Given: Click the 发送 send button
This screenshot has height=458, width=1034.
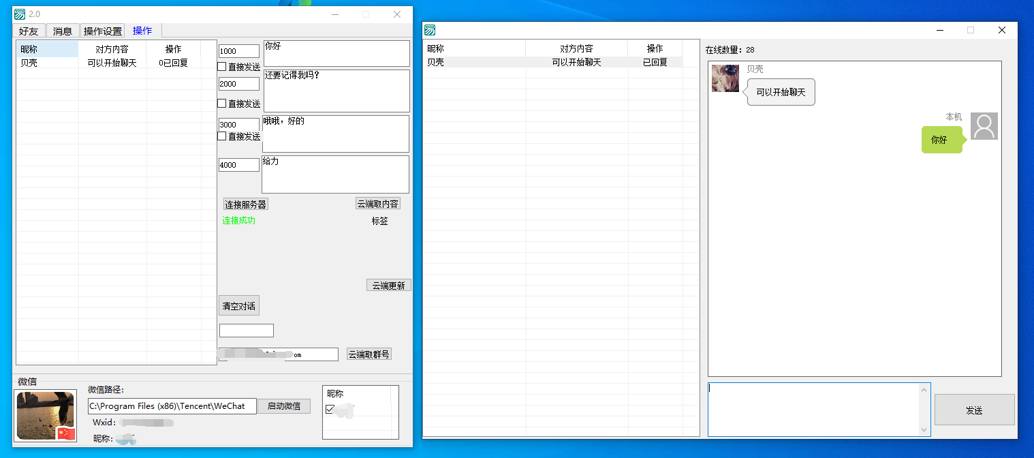Looking at the screenshot, I should [x=974, y=409].
